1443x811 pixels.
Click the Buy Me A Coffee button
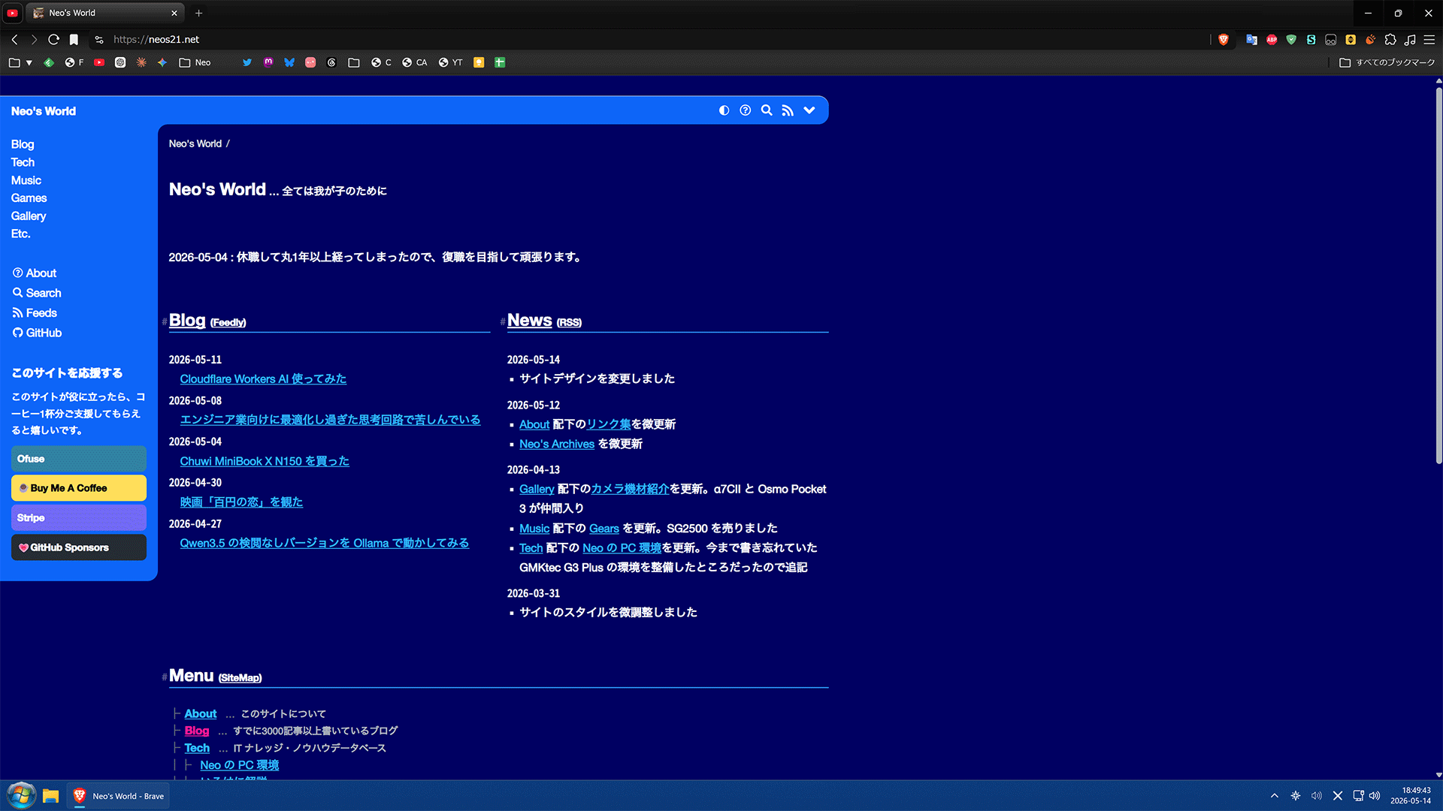click(79, 488)
